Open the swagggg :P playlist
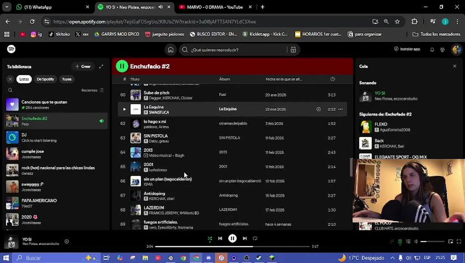This screenshot has width=465, height=263. click(x=56, y=187)
